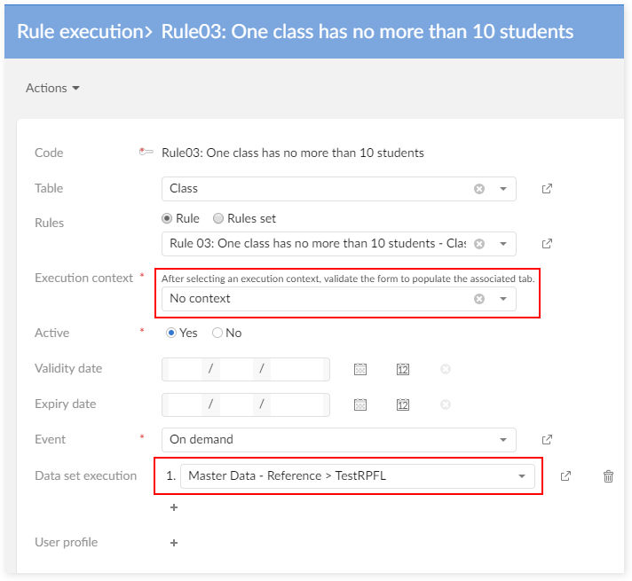Clear the Class value in Table field

[x=478, y=189]
